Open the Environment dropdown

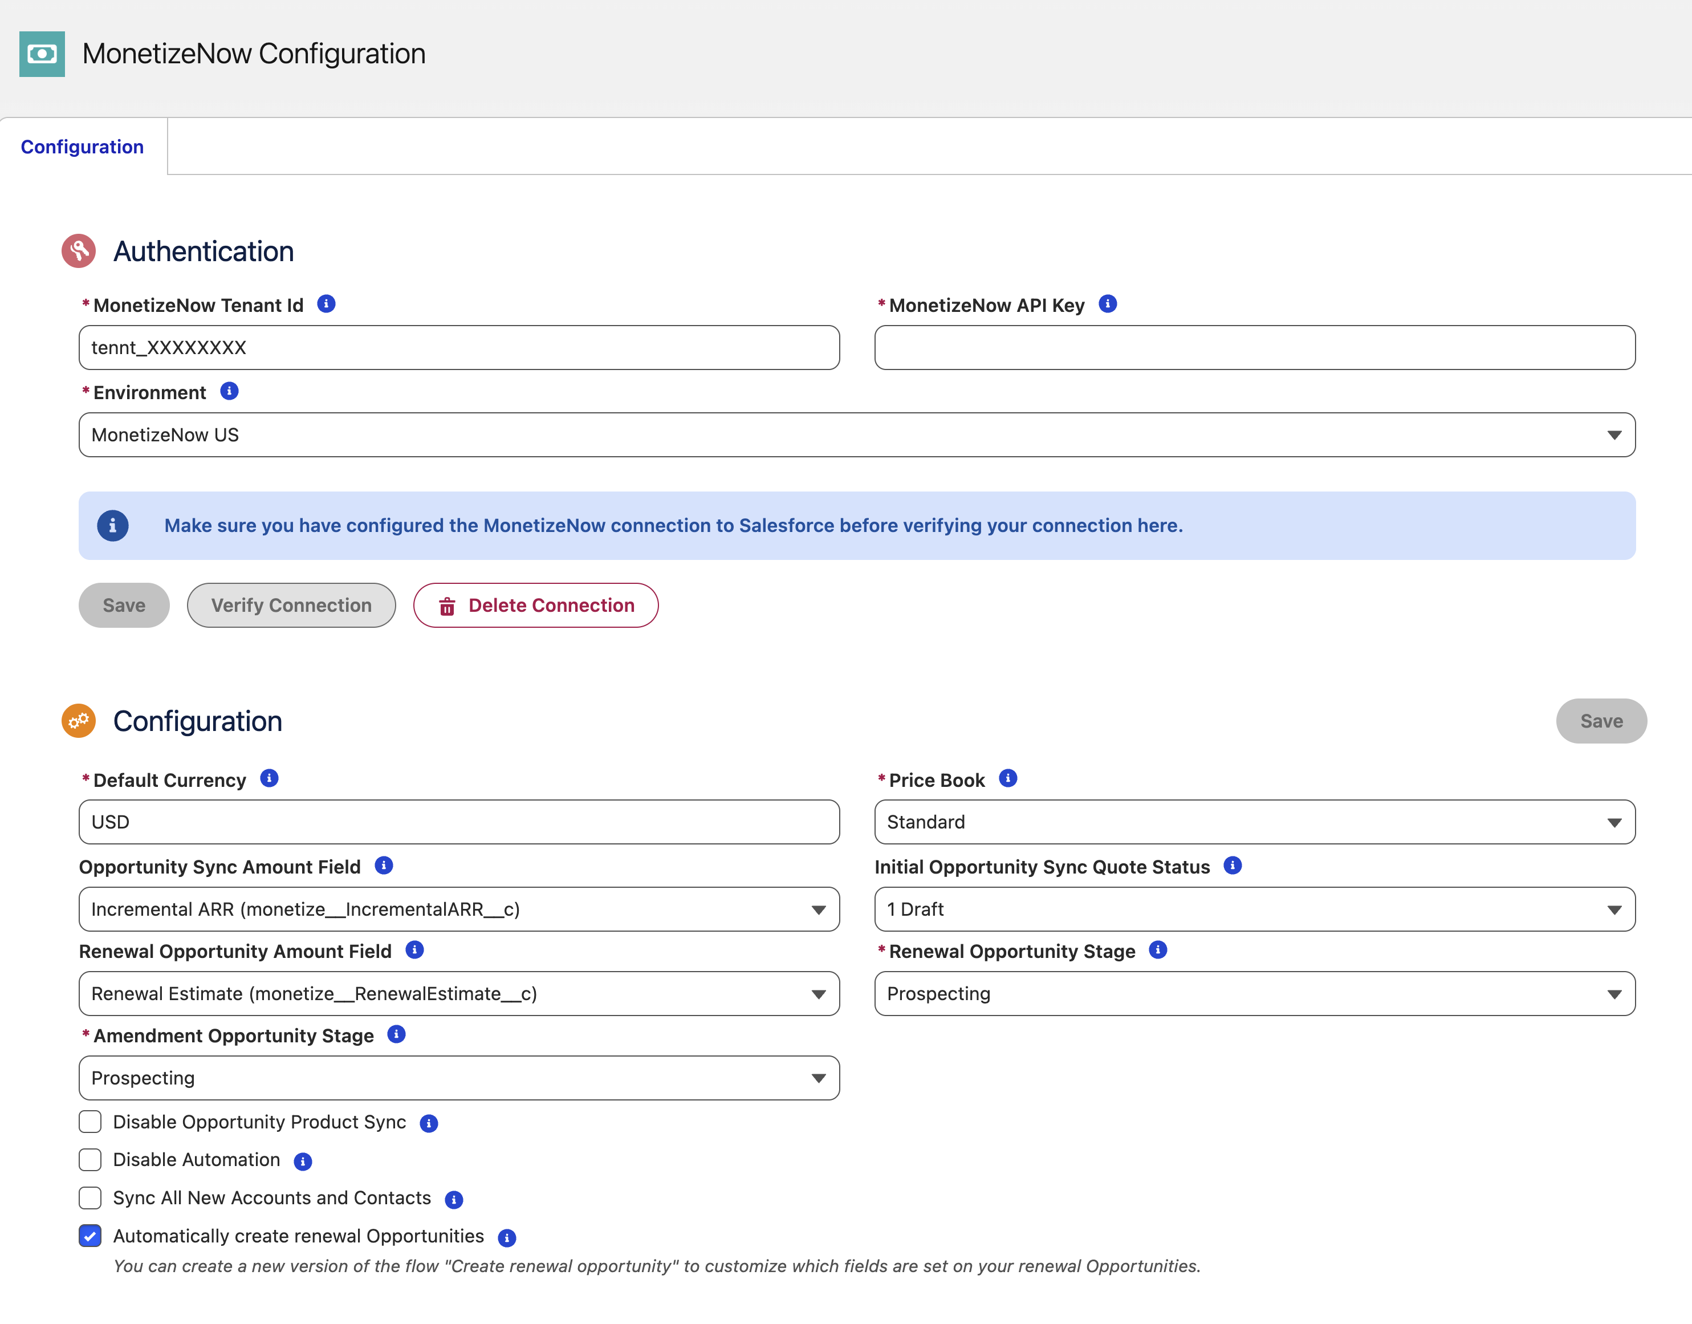pos(856,435)
